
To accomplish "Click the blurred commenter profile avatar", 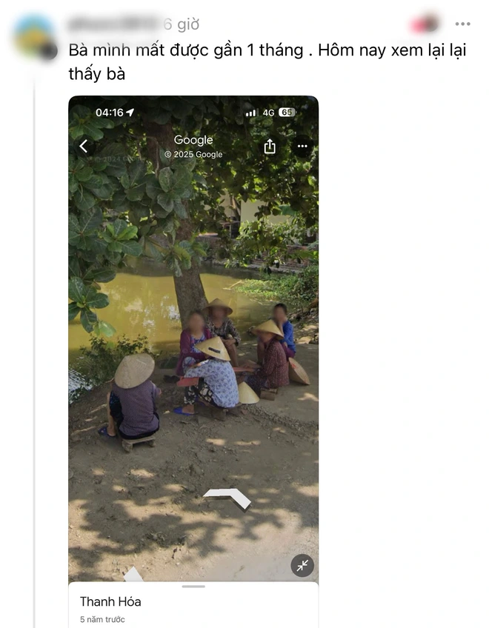I will pos(35,37).
